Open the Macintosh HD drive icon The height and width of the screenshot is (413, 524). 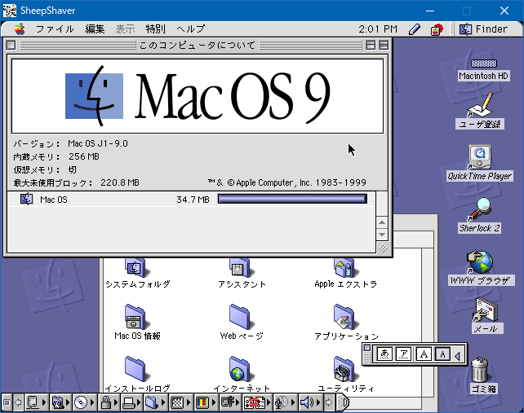pos(483,69)
